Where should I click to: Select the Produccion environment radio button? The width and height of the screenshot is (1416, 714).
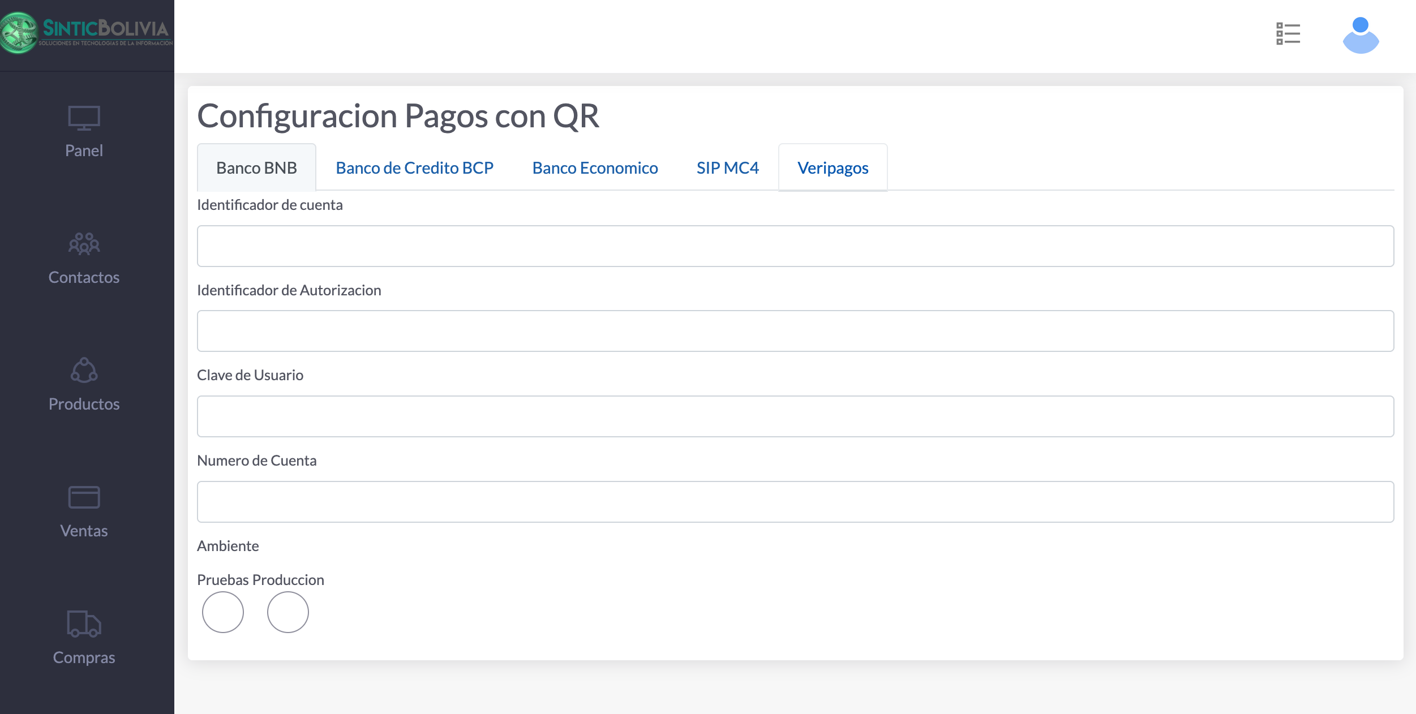288,612
